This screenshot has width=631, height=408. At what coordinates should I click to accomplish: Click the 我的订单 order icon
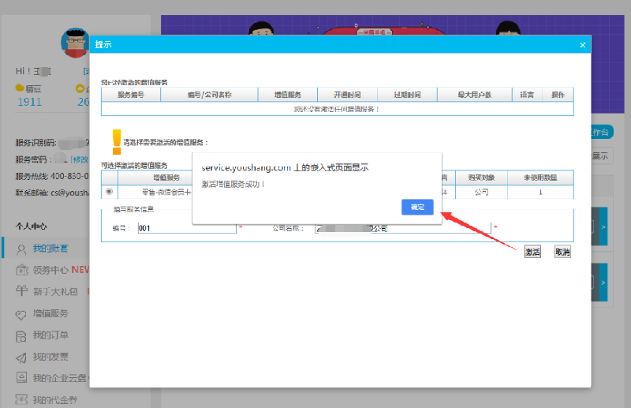(21, 335)
